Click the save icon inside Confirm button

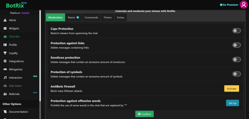(139, 114)
